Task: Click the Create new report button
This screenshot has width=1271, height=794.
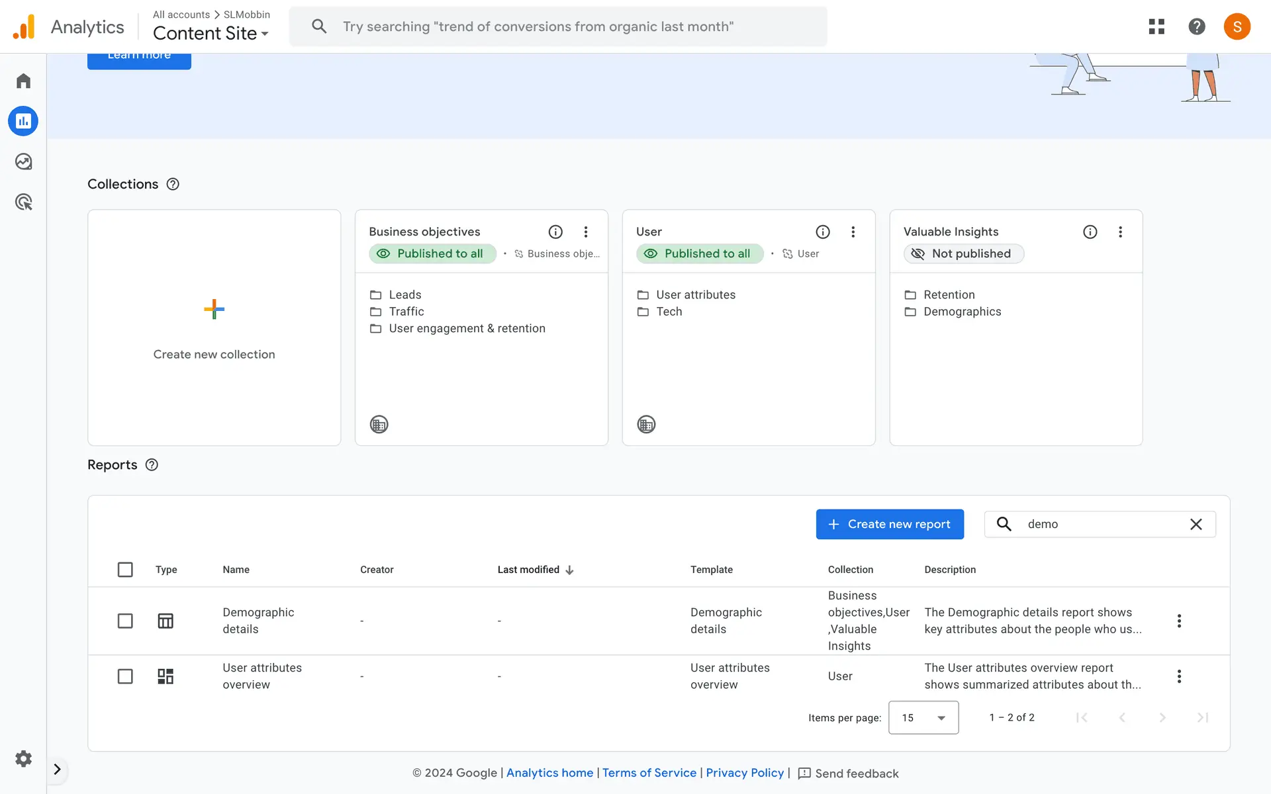Action: coord(889,524)
